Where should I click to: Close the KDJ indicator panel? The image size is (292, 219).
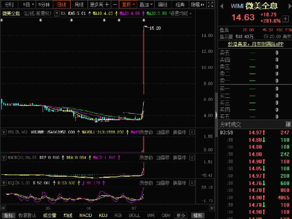click(192, 183)
